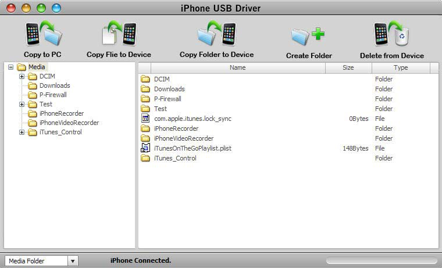Expand the DCIM folder in the tree
Image resolution: width=442 pixels, height=268 pixels.
click(x=22, y=77)
